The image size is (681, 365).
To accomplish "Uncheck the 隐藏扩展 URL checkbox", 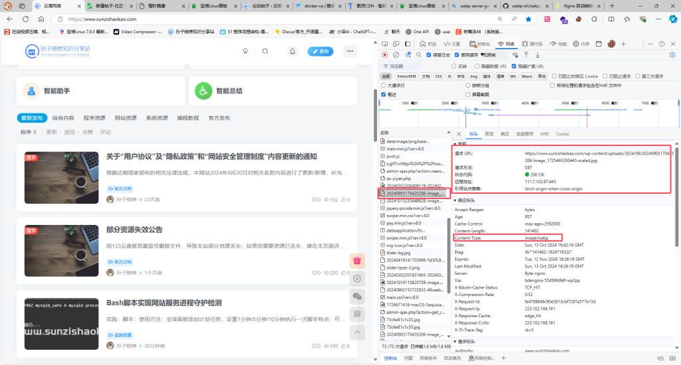I will pos(514,66).
